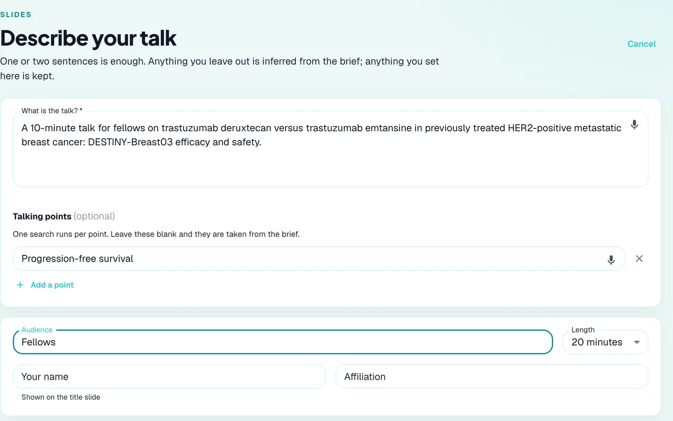Remove the Progression-free survival talking point

[x=639, y=258]
